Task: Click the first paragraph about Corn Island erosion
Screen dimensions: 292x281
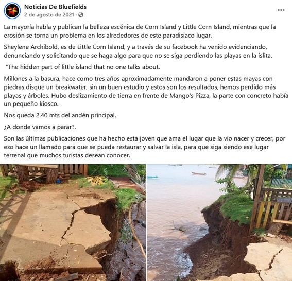Action: click(x=140, y=31)
